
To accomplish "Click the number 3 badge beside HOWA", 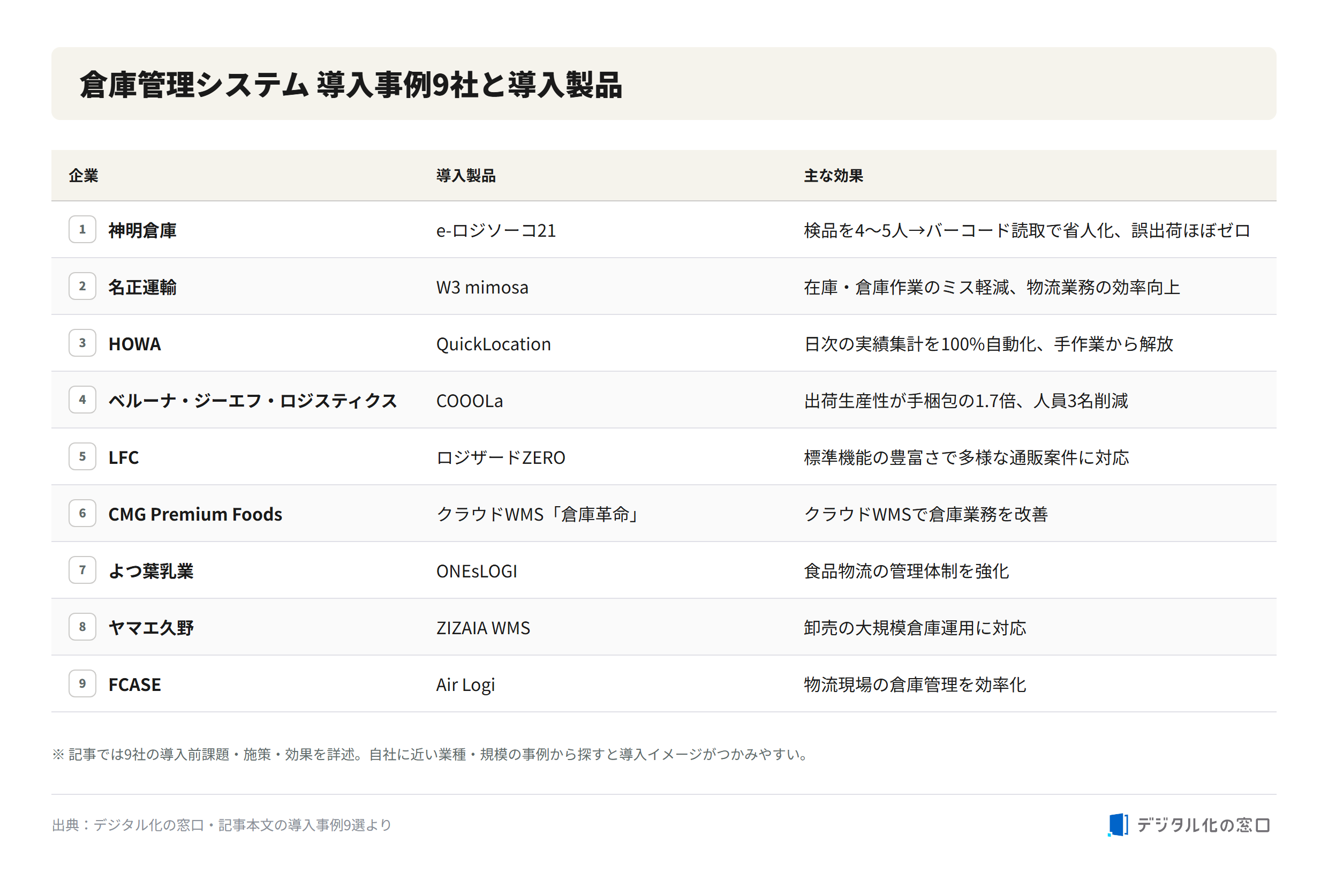I will click(82, 343).
